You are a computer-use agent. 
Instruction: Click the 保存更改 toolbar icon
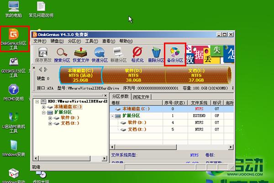pos(43,55)
